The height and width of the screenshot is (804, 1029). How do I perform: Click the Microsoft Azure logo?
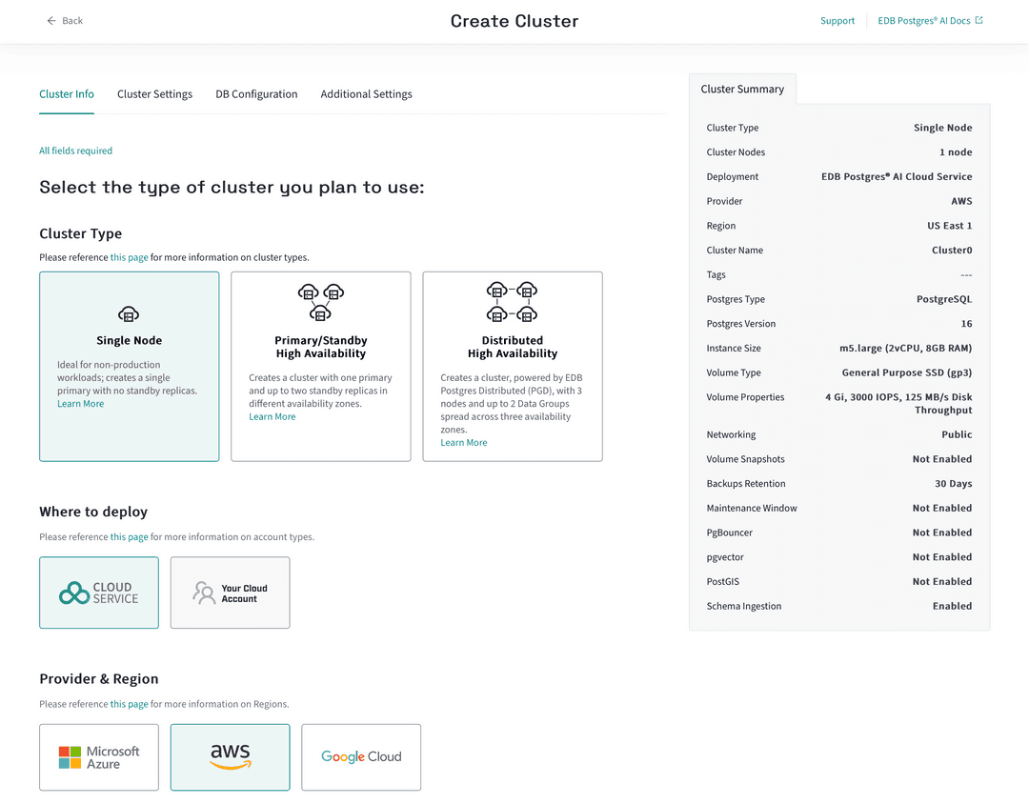[x=99, y=757]
